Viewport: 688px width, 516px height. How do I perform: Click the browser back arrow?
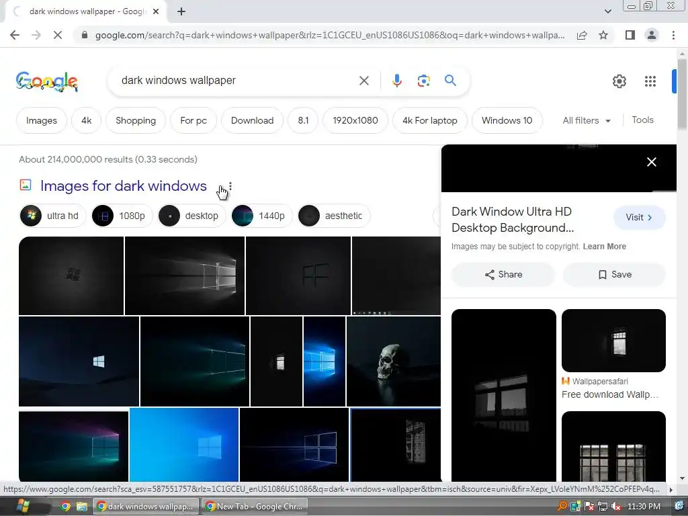coord(15,35)
